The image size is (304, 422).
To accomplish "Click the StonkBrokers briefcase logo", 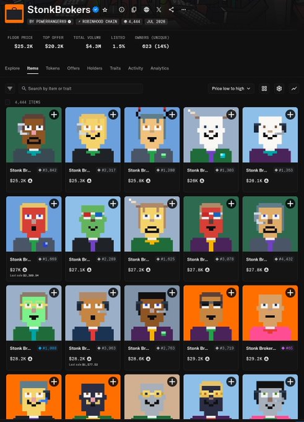I will point(14,14).
